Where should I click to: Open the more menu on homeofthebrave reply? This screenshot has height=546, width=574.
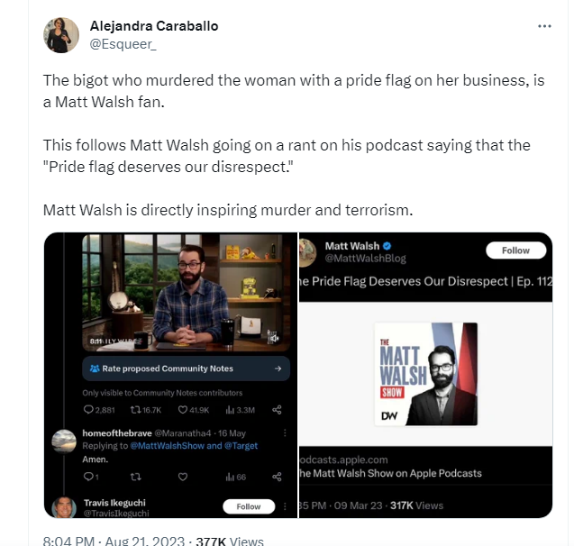285,432
